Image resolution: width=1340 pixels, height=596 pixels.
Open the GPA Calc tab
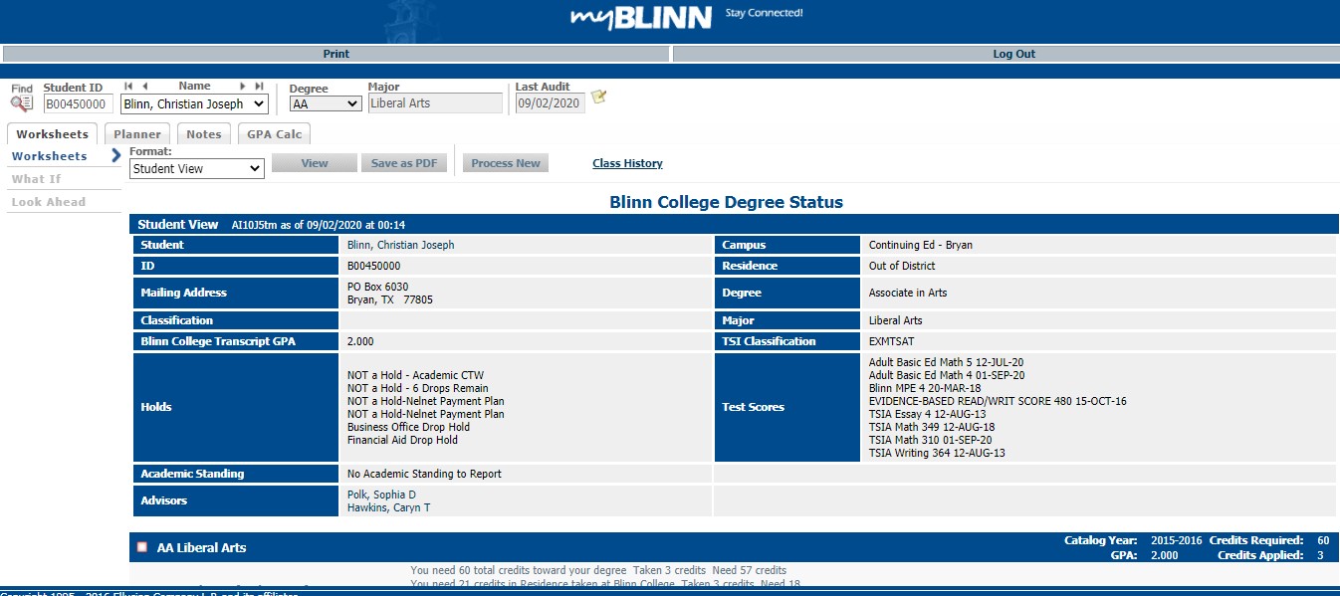point(274,133)
